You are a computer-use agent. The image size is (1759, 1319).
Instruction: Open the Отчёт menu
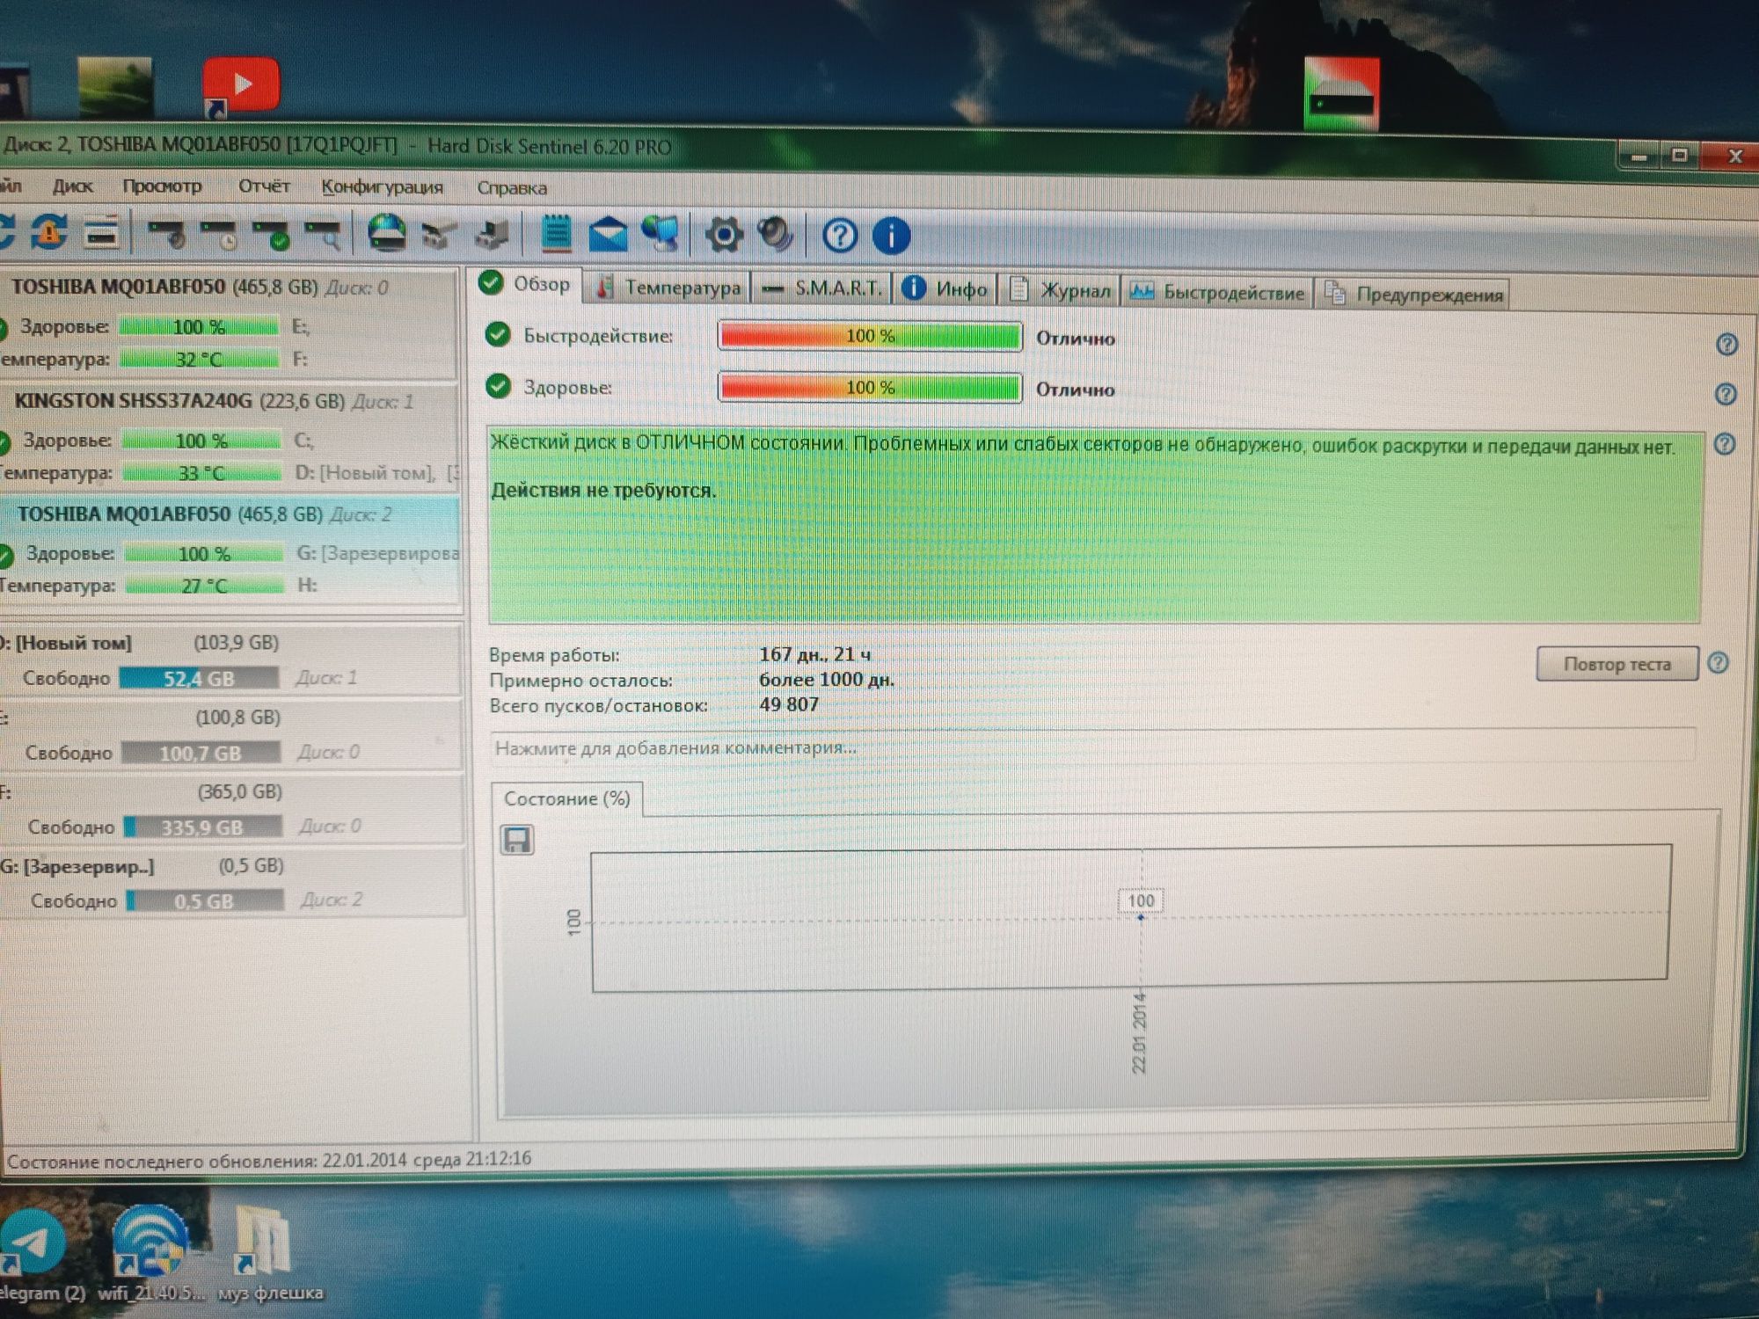click(x=264, y=186)
